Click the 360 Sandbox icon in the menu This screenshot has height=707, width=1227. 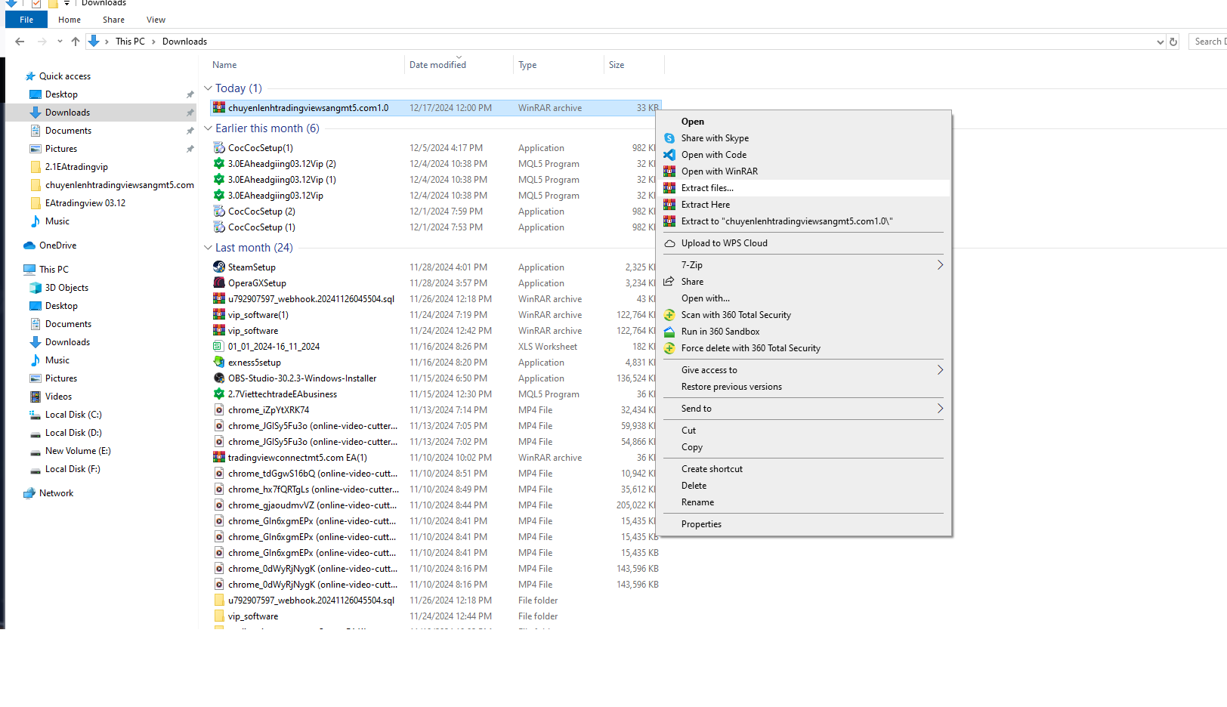(669, 332)
